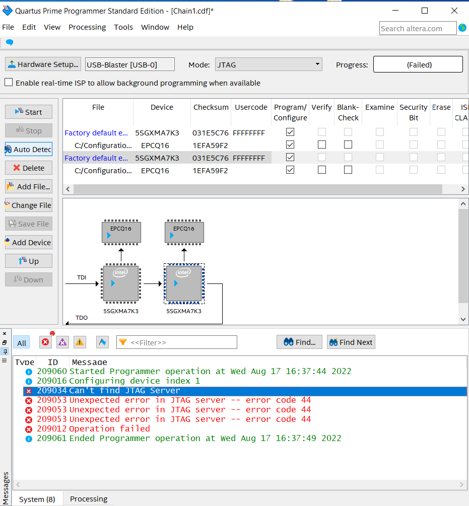Click the Search altera.com globe icon
This screenshot has height=506, width=469.
point(462,28)
